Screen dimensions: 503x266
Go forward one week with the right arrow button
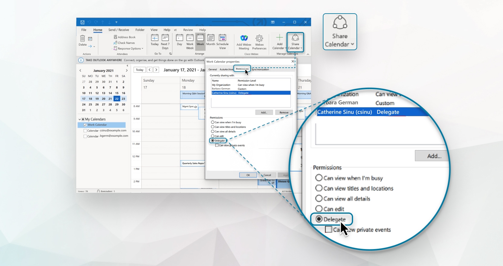[x=156, y=70]
